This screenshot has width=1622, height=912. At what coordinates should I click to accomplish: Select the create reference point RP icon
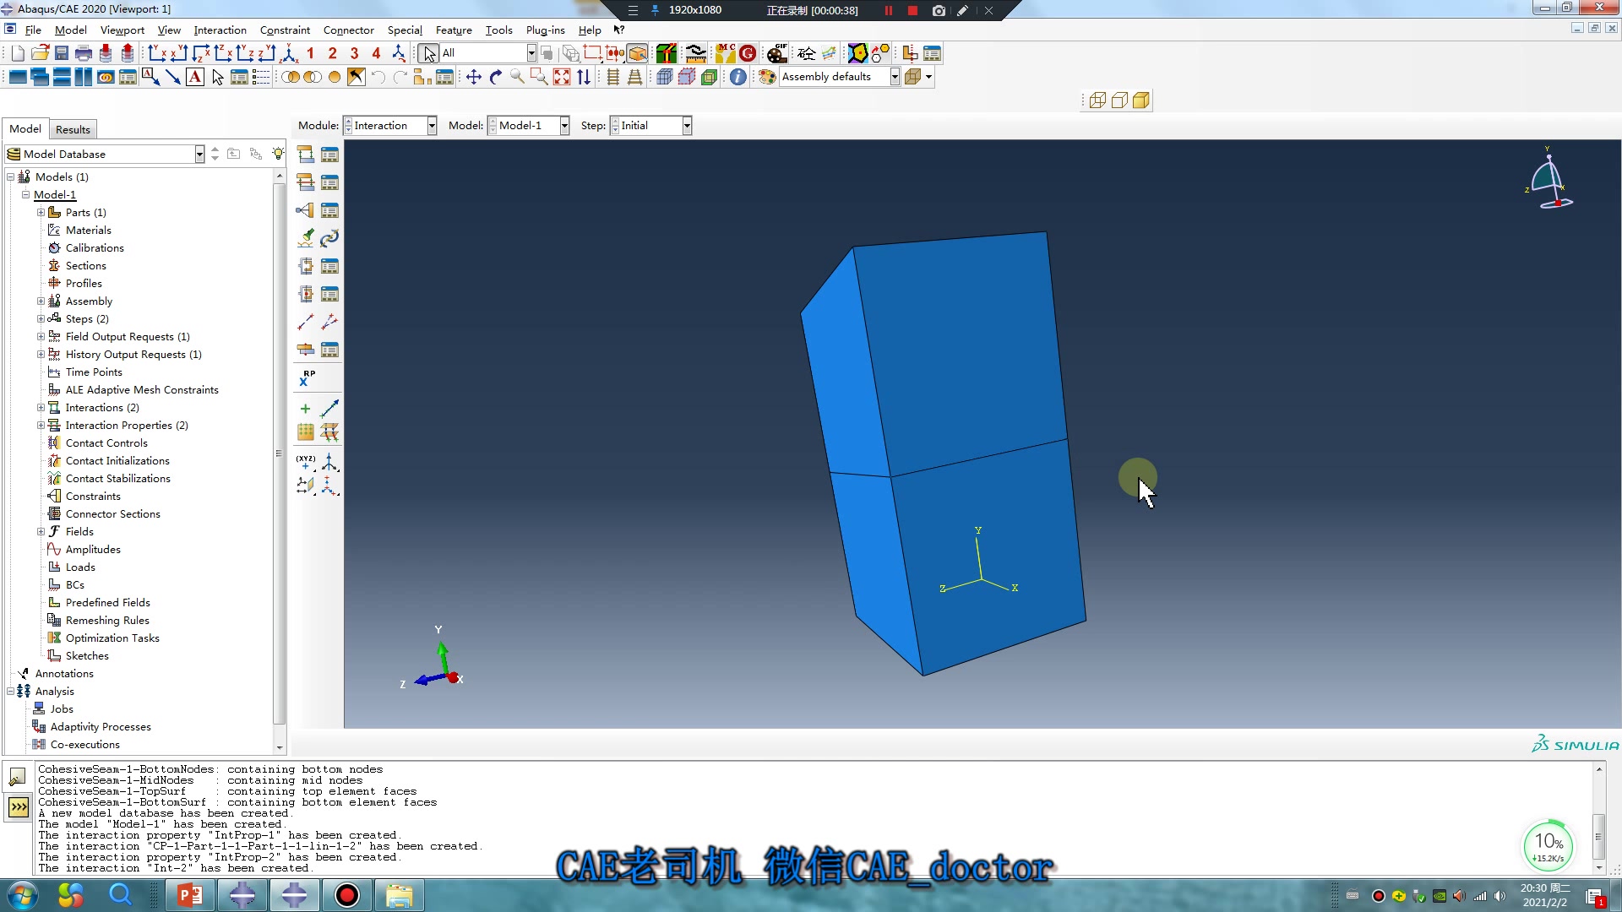click(305, 377)
